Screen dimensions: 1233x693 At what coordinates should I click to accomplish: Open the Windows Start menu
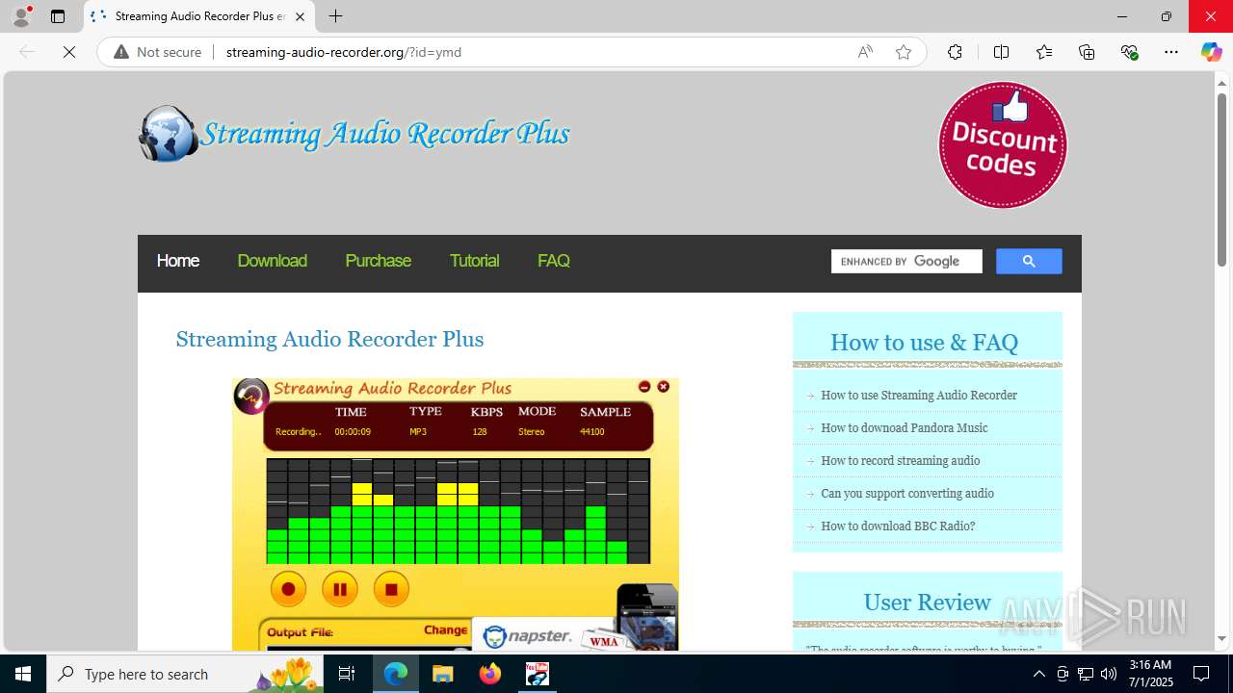tap(23, 674)
